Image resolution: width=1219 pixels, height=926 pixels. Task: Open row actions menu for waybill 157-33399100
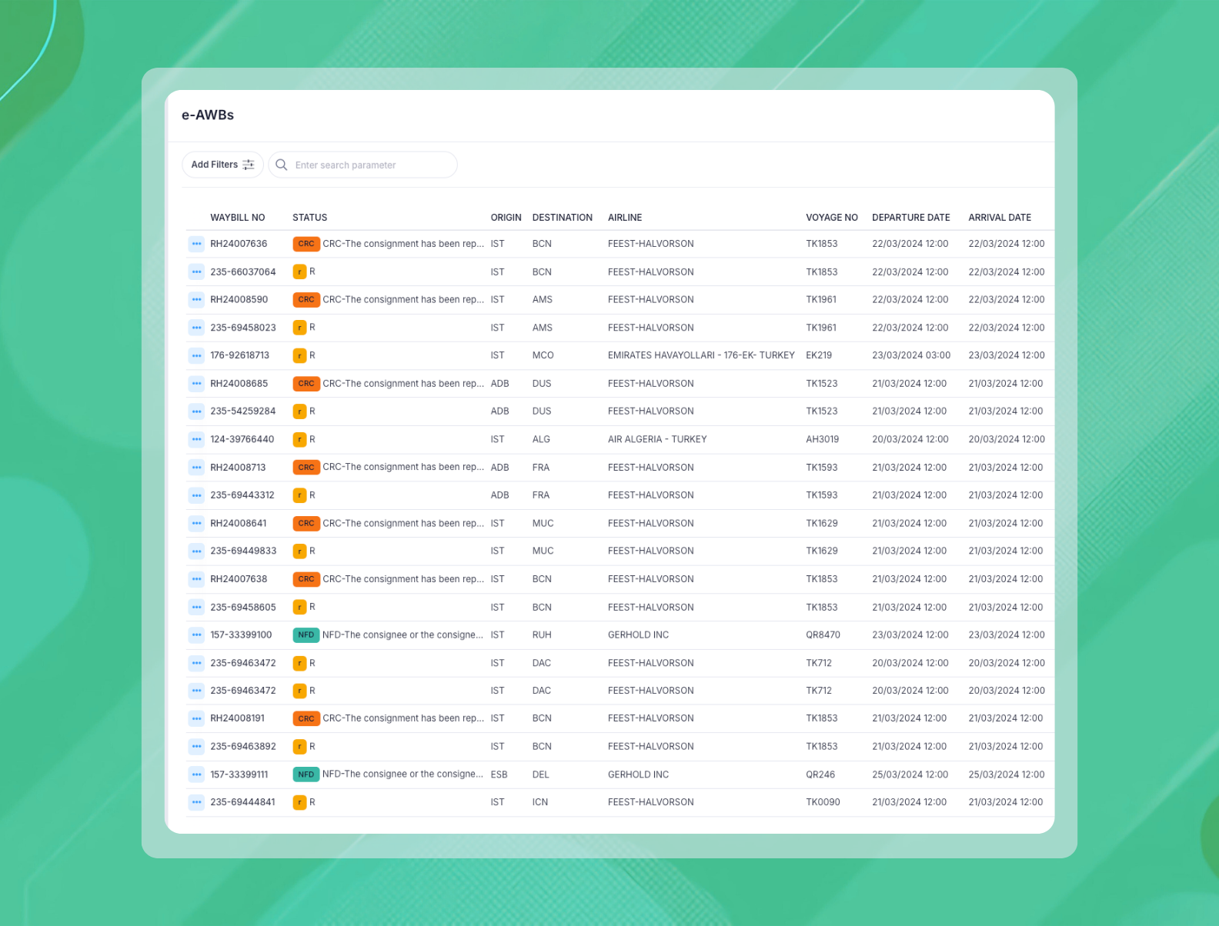pyautogui.click(x=196, y=635)
